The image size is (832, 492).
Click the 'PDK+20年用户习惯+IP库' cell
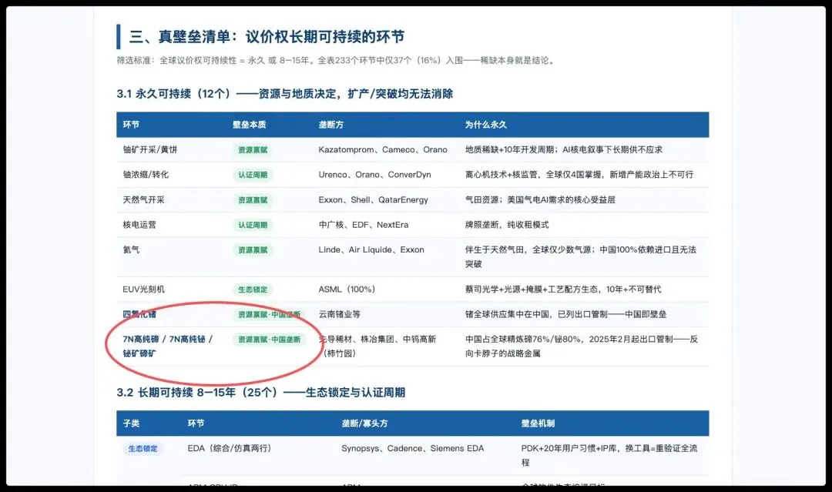[x=609, y=455]
